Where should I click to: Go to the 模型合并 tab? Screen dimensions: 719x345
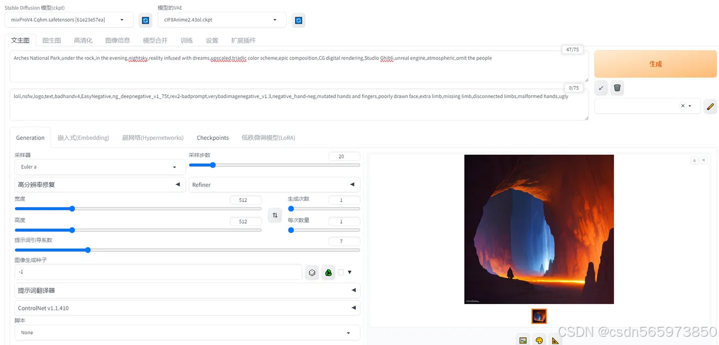pyautogui.click(x=155, y=40)
